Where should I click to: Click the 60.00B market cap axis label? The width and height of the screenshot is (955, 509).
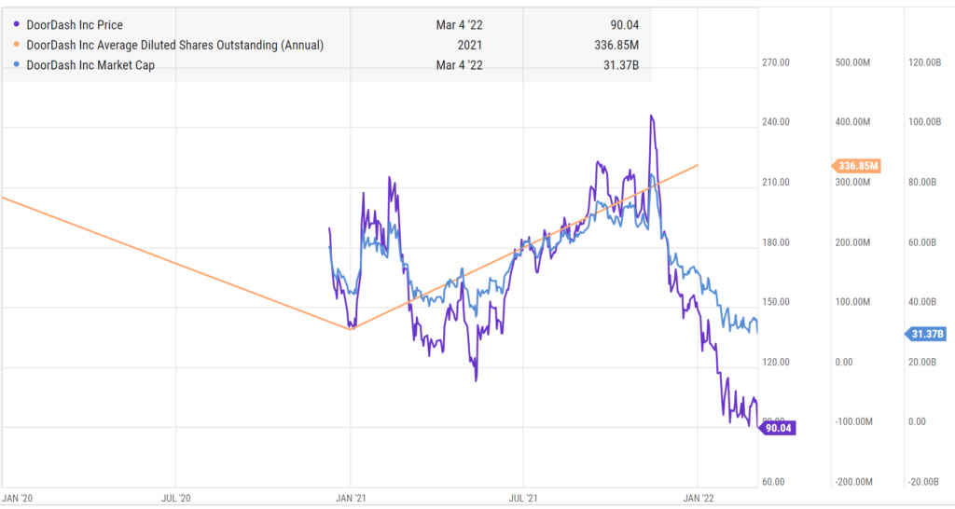pyautogui.click(x=922, y=242)
